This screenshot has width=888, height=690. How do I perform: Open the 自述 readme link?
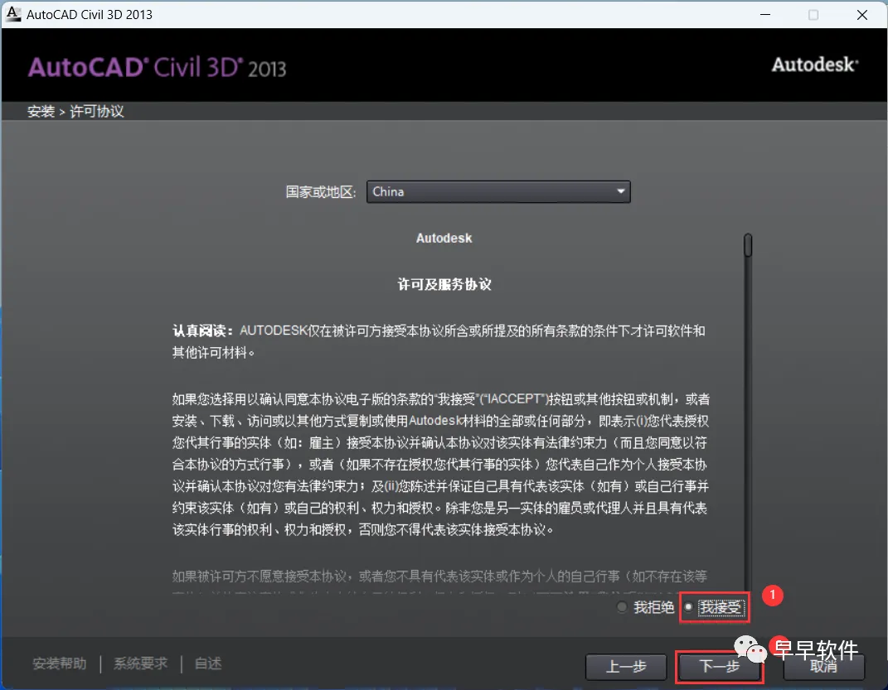[208, 663]
